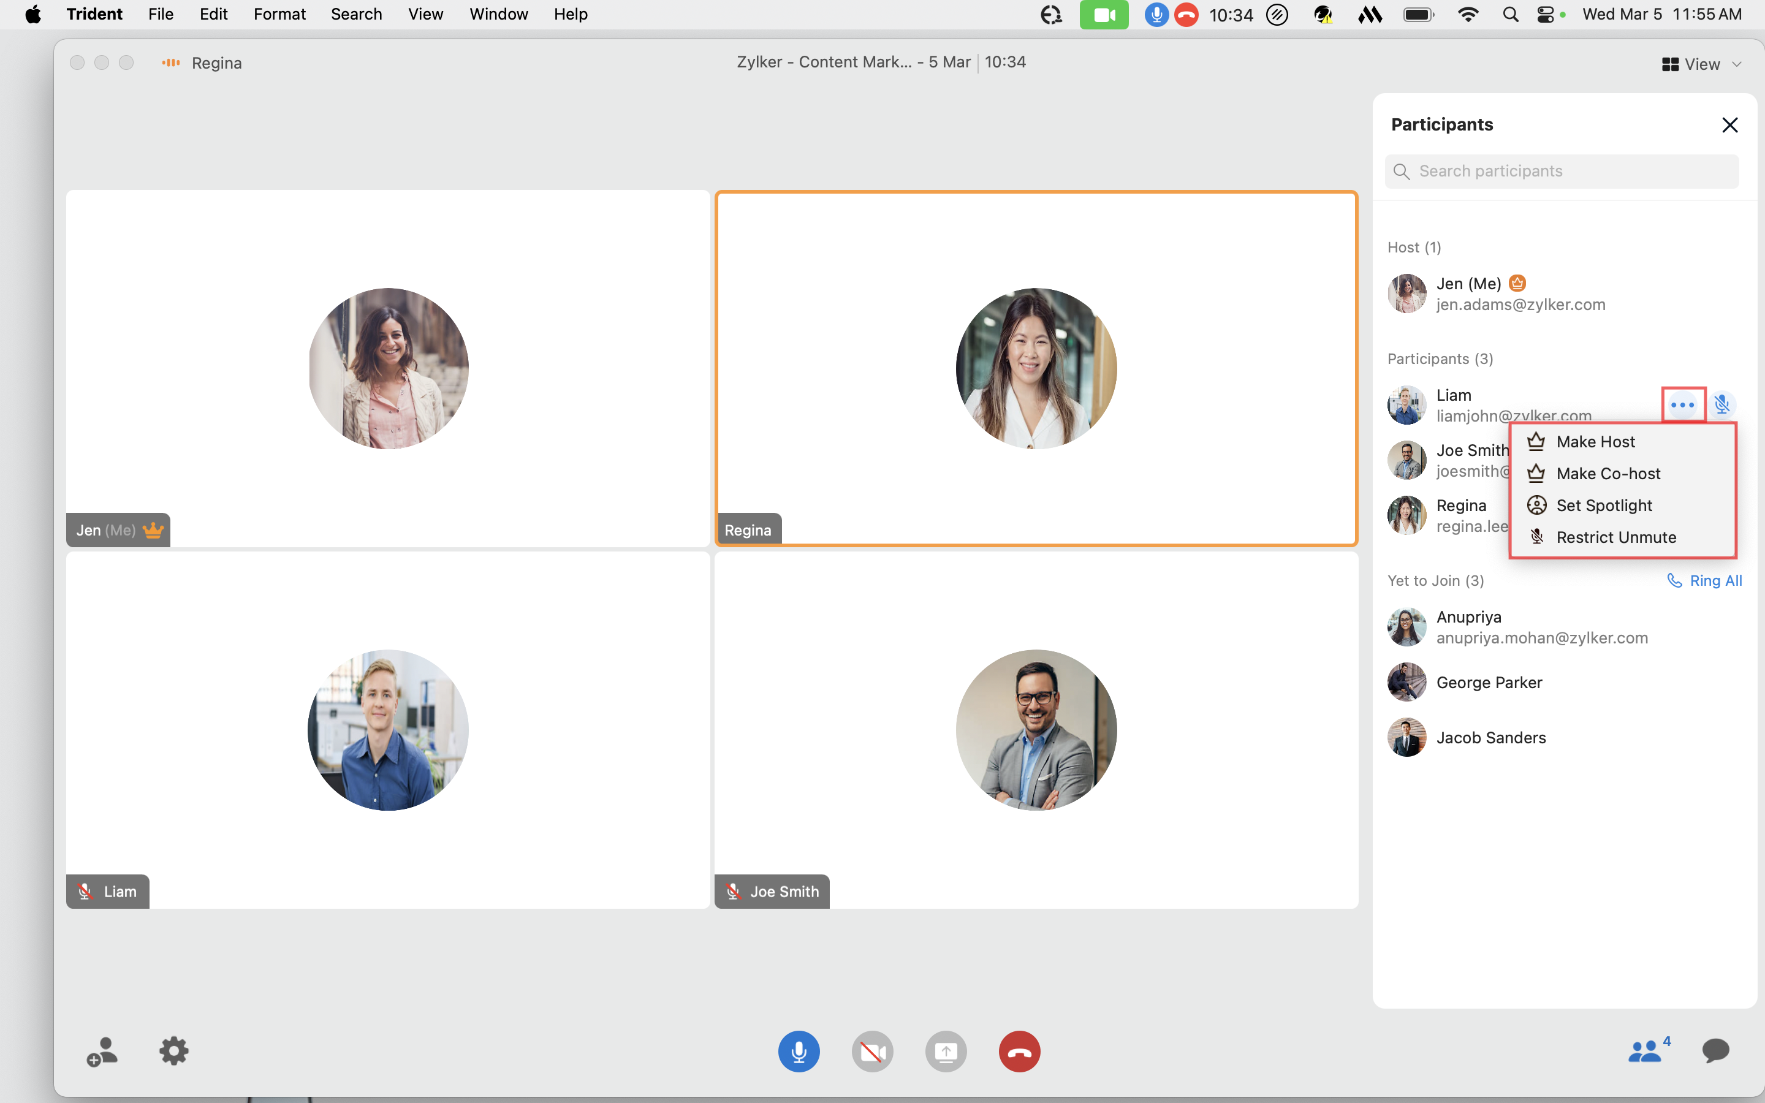The image size is (1765, 1103).
Task: Open meeting settings gear
Action: point(173,1051)
